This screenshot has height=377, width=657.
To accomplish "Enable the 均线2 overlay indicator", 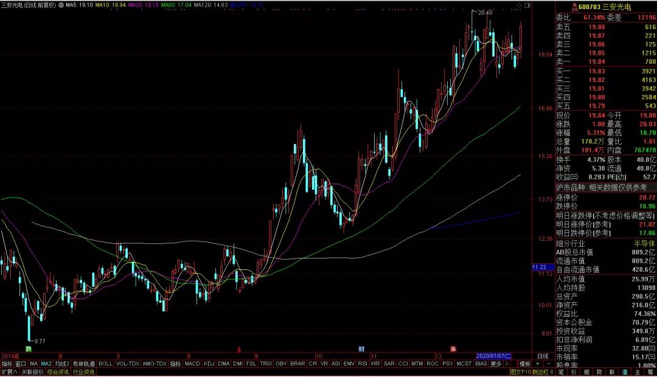I will click(x=62, y=364).
